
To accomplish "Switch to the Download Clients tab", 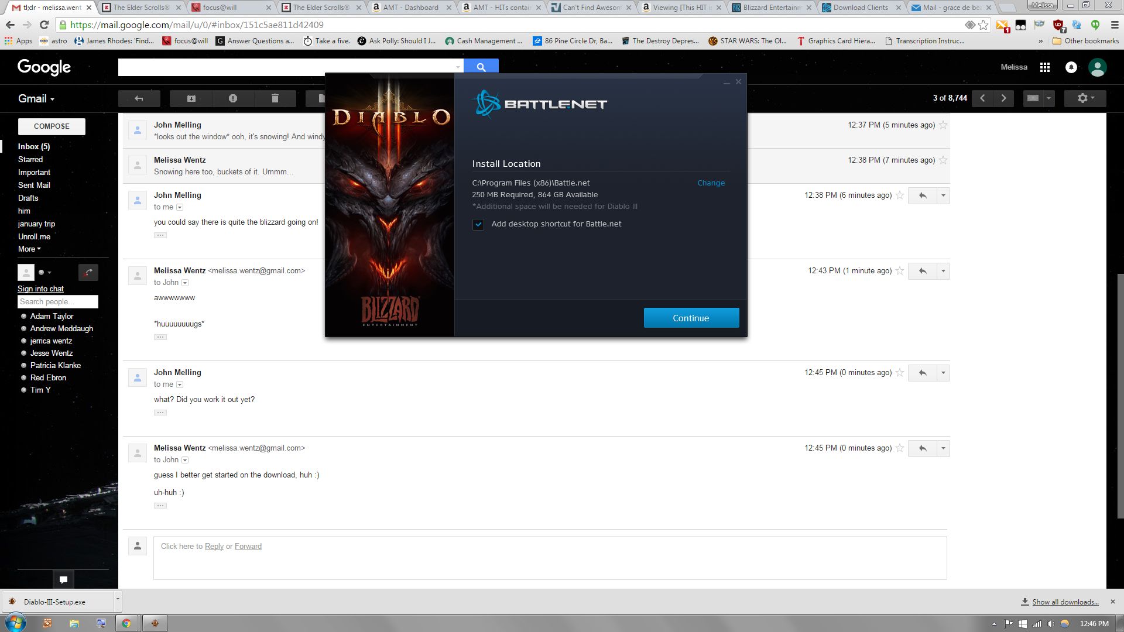I will click(862, 8).
